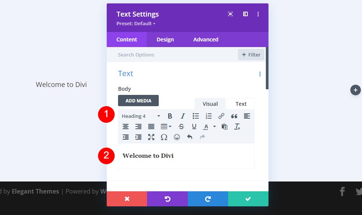Justify the body text

click(151, 127)
